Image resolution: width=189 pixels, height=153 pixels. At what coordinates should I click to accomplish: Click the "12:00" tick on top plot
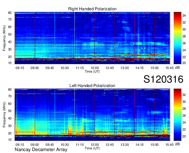click(x=94, y=68)
